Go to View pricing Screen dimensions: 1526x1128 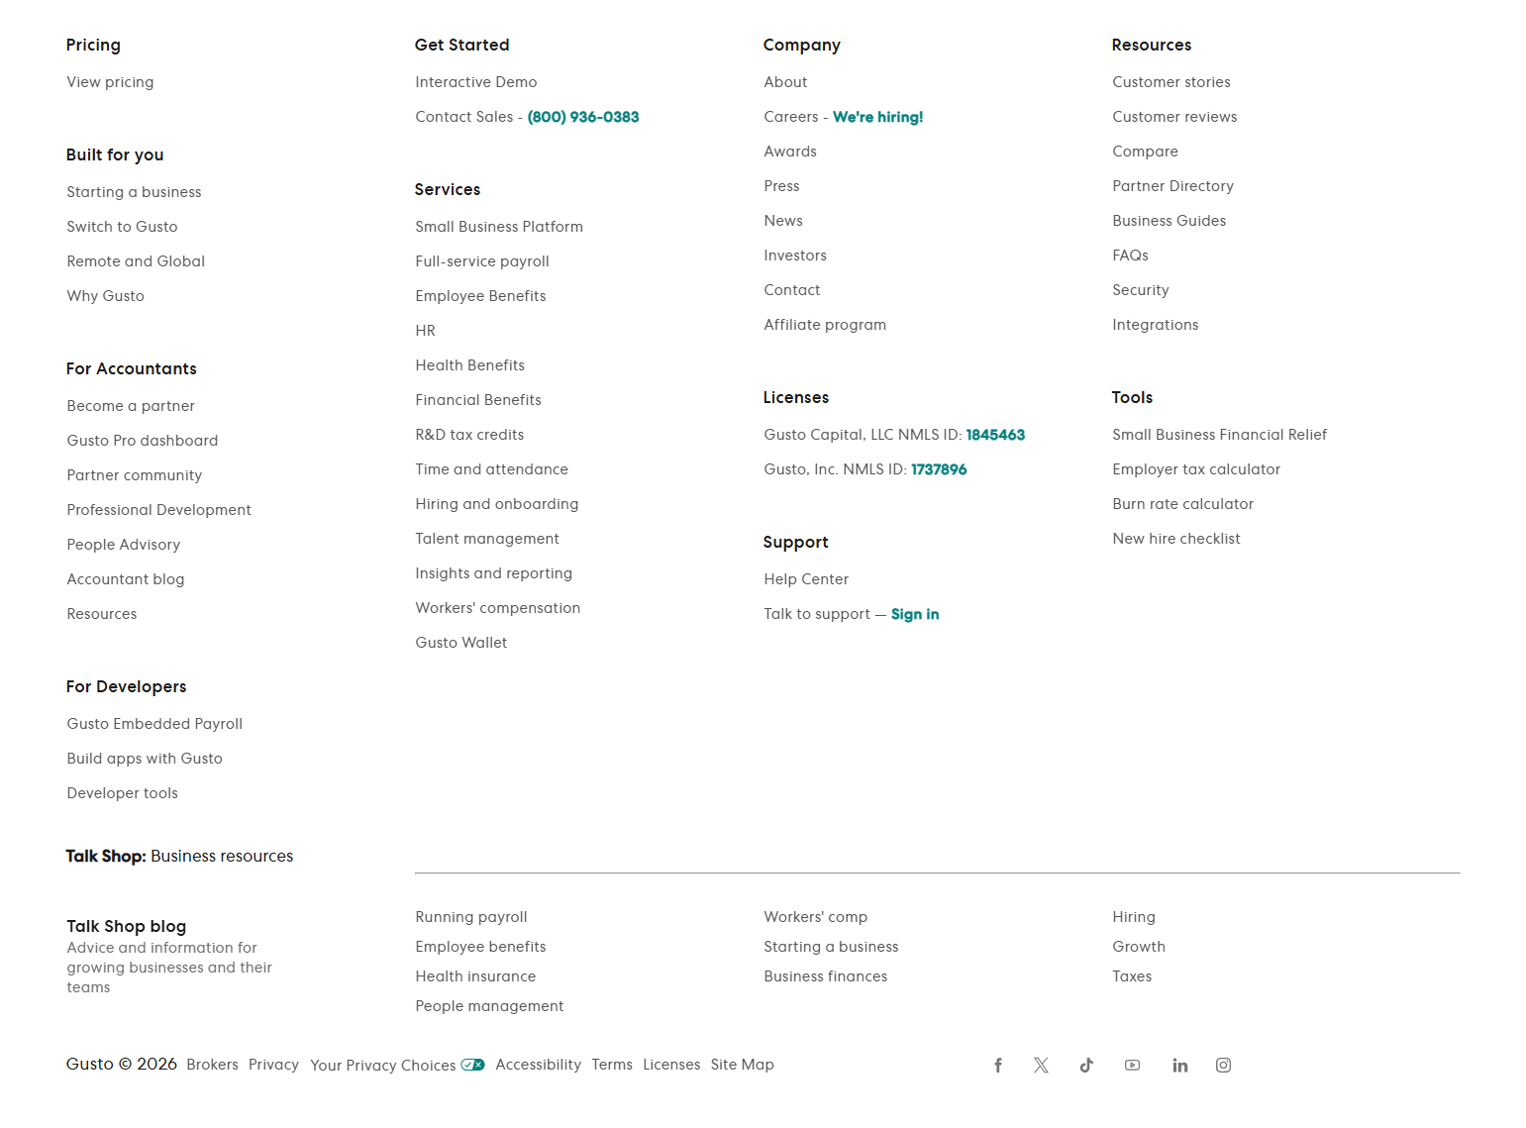click(110, 82)
